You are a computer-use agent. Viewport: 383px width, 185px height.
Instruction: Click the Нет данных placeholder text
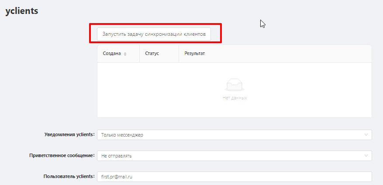click(x=235, y=98)
